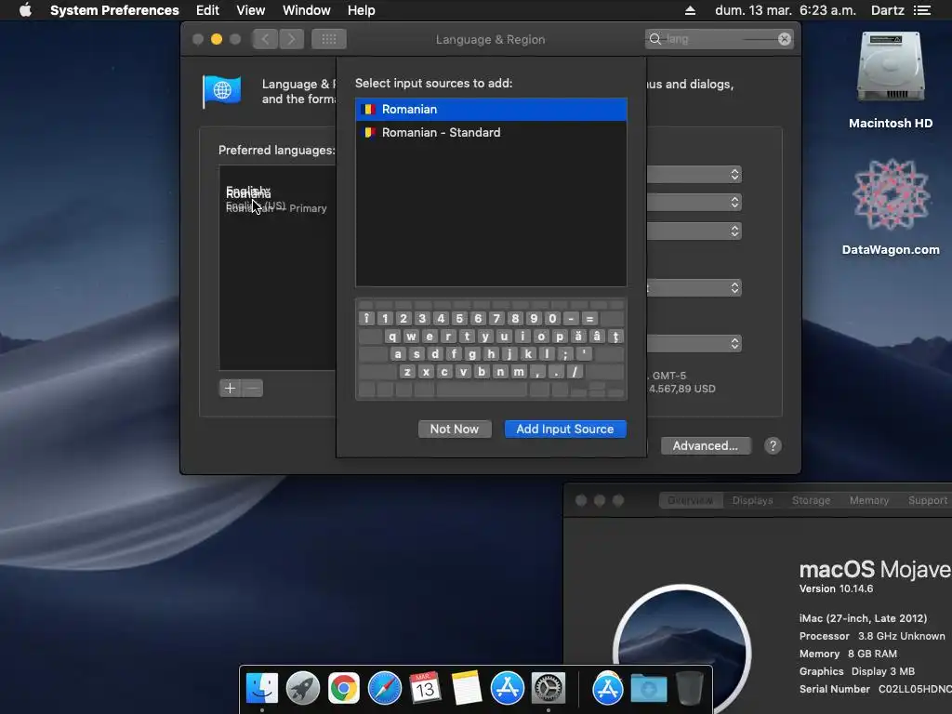Open help with question mark button
This screenshot has width=952, height=714.
pos(773,446)
